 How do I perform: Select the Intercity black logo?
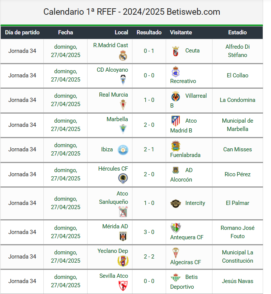click(176, 203)
